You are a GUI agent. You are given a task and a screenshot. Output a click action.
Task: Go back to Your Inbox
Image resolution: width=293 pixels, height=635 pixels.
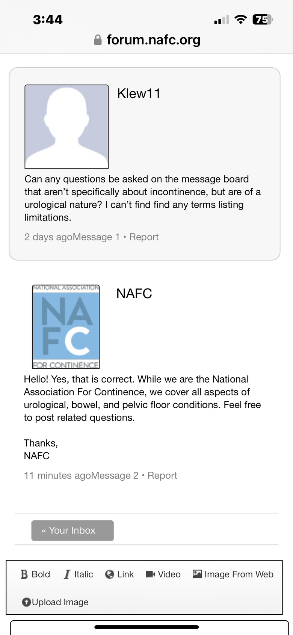tap(72, 530)
